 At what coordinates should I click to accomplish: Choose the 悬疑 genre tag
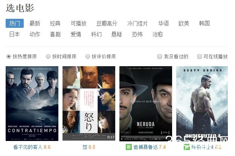tap(116, 34)
